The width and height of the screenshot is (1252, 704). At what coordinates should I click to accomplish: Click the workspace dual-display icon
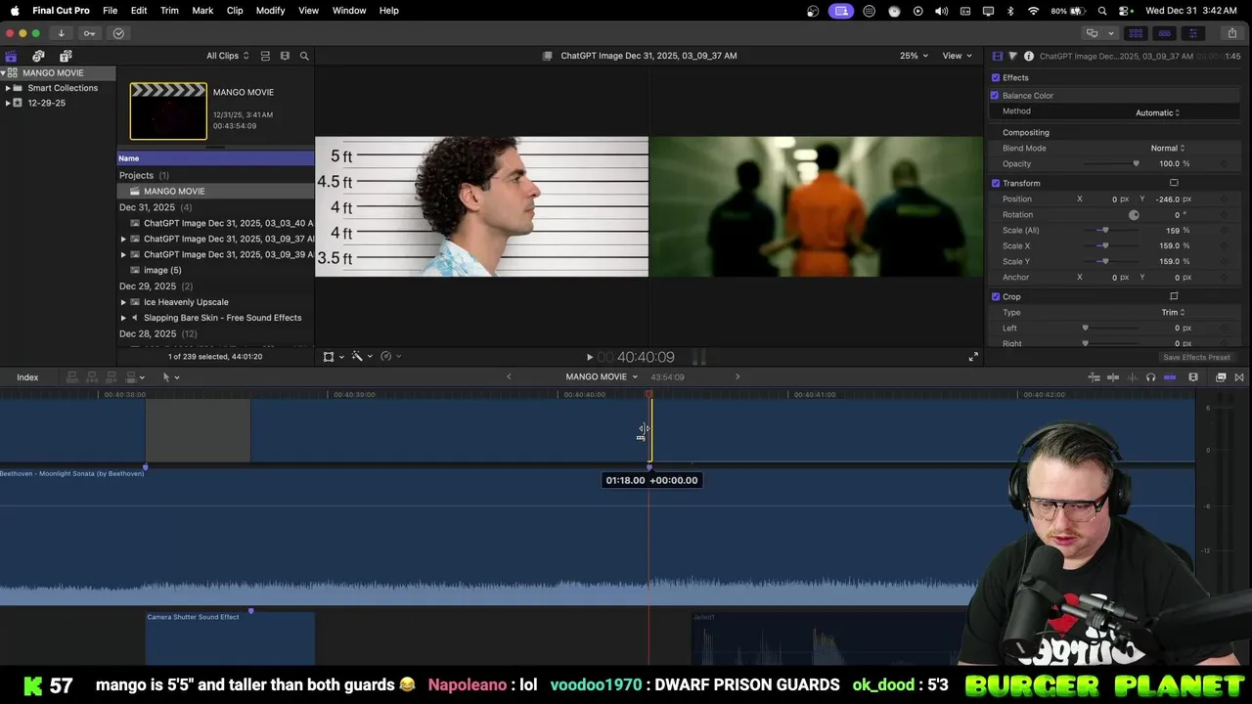coord(1092,33)
